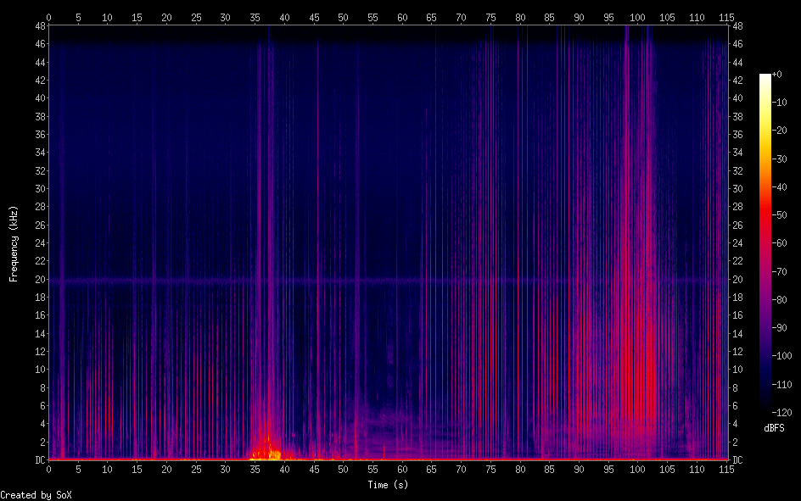Click the bright yellow burst near 37 seconds
Viewport: 801px width, 501px height.
click(273, 454)
